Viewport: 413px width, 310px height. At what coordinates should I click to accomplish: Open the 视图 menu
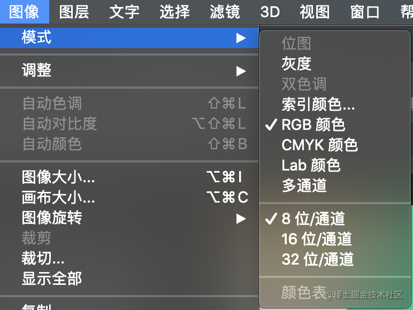315,12
